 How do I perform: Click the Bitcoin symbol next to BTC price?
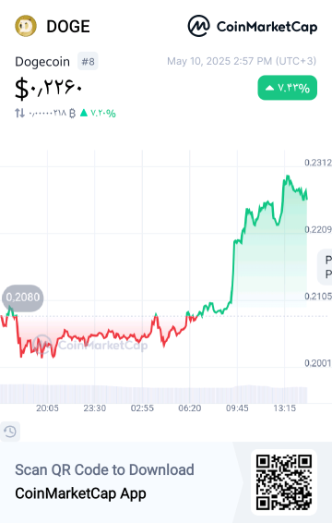[x=72, y=114]
